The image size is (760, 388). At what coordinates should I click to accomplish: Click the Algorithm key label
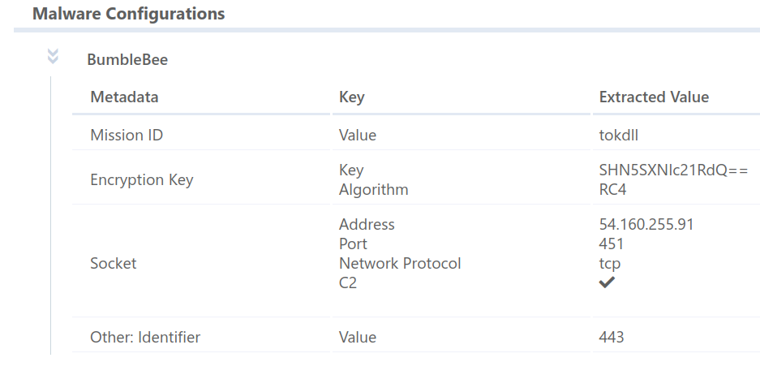[373, 190]
